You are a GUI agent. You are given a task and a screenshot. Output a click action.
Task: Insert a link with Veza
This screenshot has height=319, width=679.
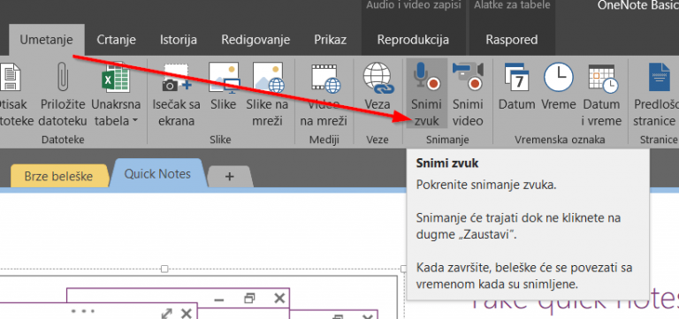378,87
